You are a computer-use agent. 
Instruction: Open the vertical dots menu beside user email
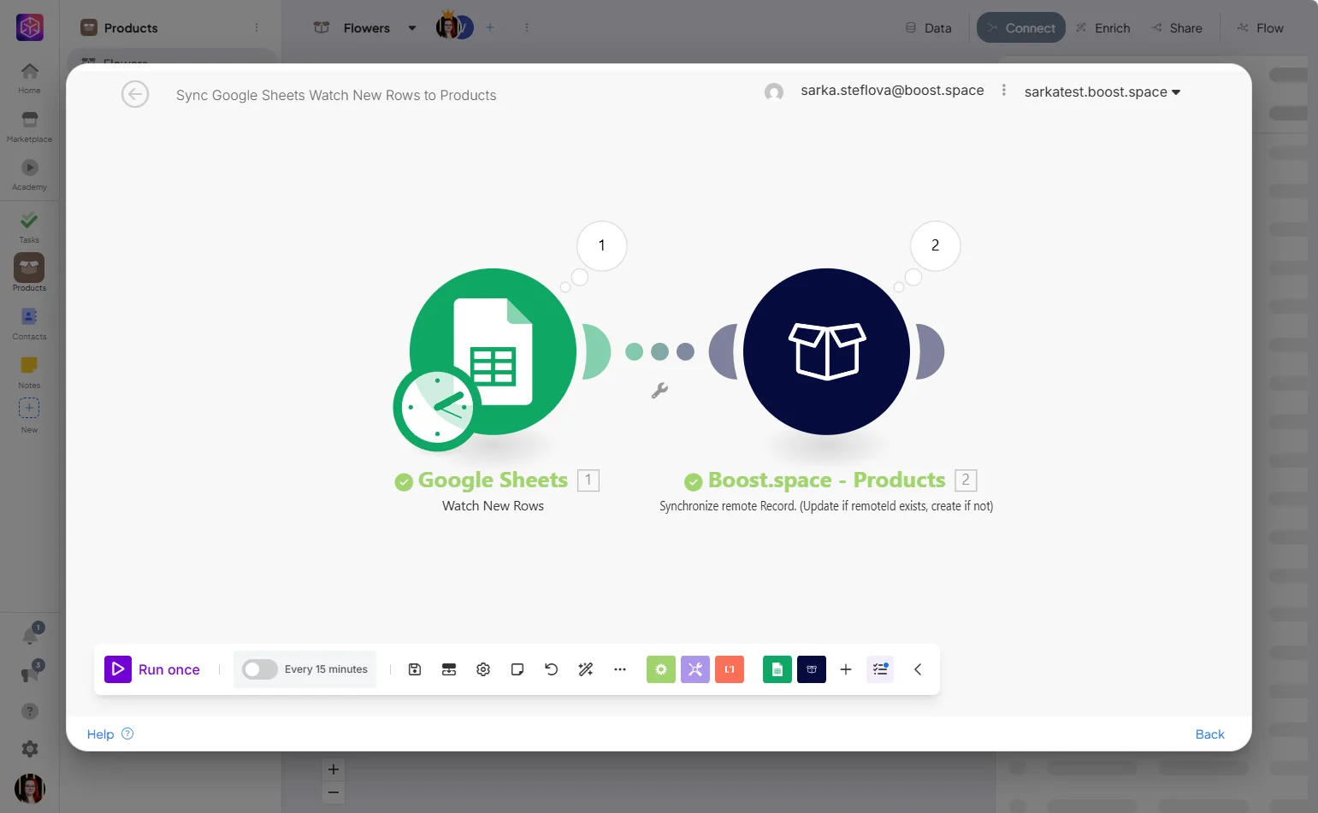pyautogui.click(x=1004, y=91)
